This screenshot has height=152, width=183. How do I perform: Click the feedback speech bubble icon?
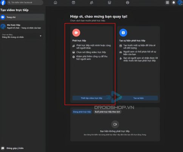(3, 148)
